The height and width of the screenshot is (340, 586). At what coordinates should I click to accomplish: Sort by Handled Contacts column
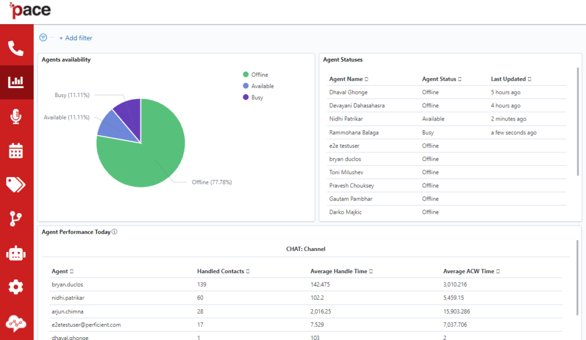tap(223, 271)
